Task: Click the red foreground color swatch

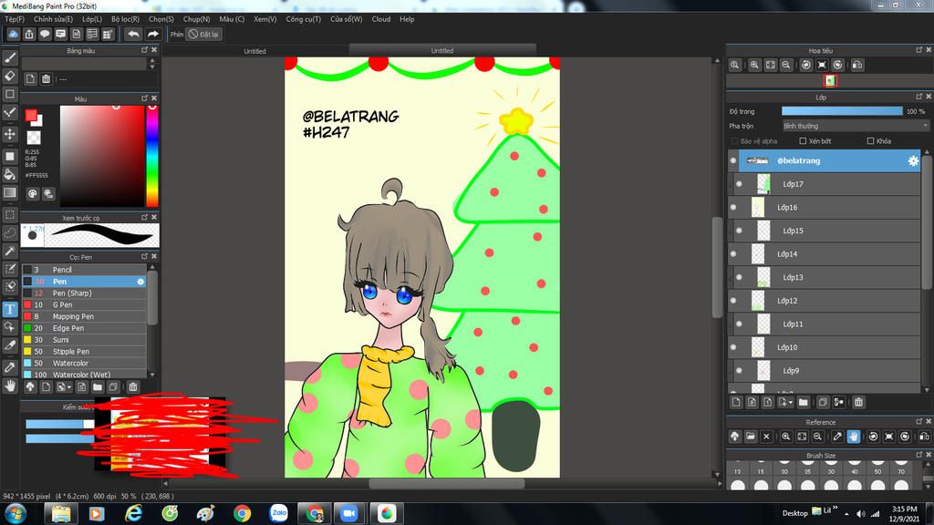Action: coord(31,116)
